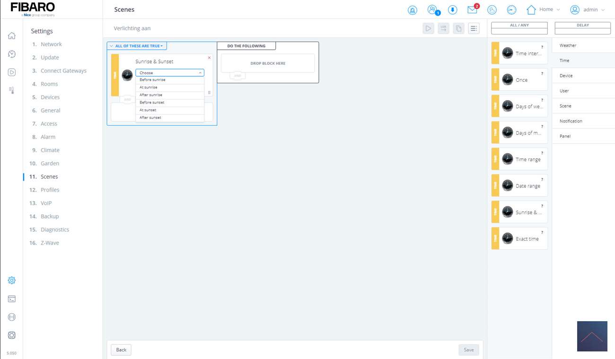Click the Back button
Image resolution: width=615 pixels, height=359 pixels.
(x=121, y=350)
